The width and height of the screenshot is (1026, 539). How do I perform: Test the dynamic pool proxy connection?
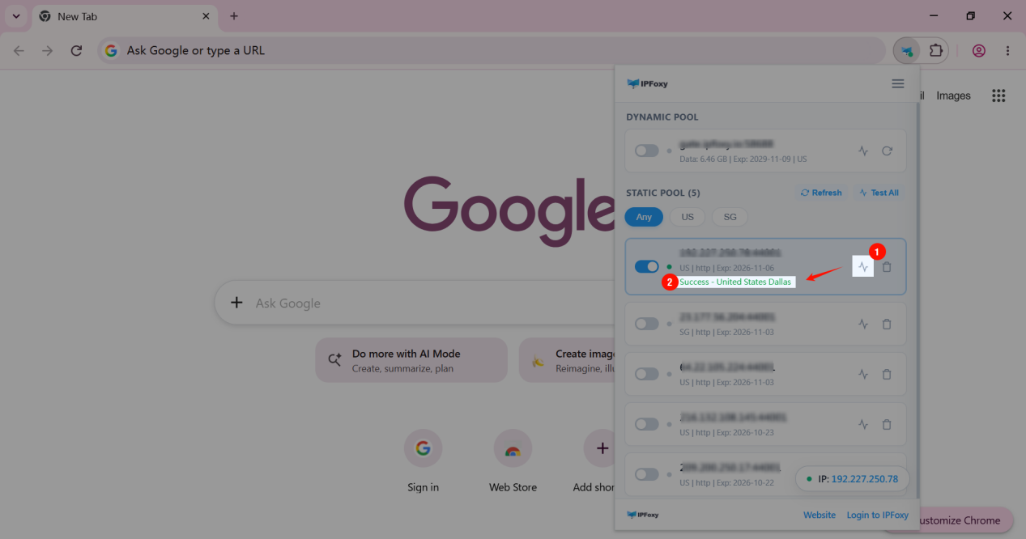coord(863,151)
